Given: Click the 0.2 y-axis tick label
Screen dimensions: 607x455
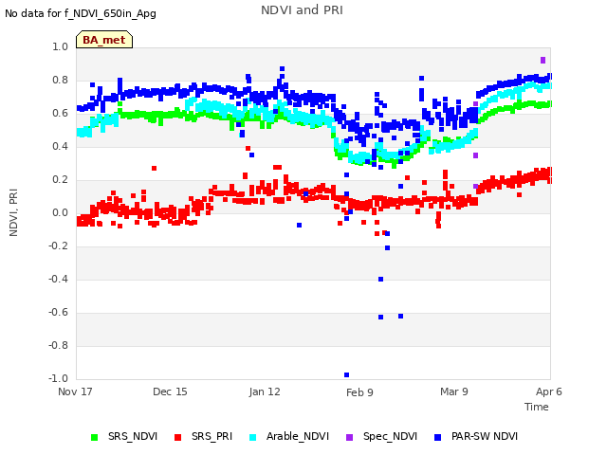Looking at the screenshot, I should pyautogui.click(x=60, y=179).
